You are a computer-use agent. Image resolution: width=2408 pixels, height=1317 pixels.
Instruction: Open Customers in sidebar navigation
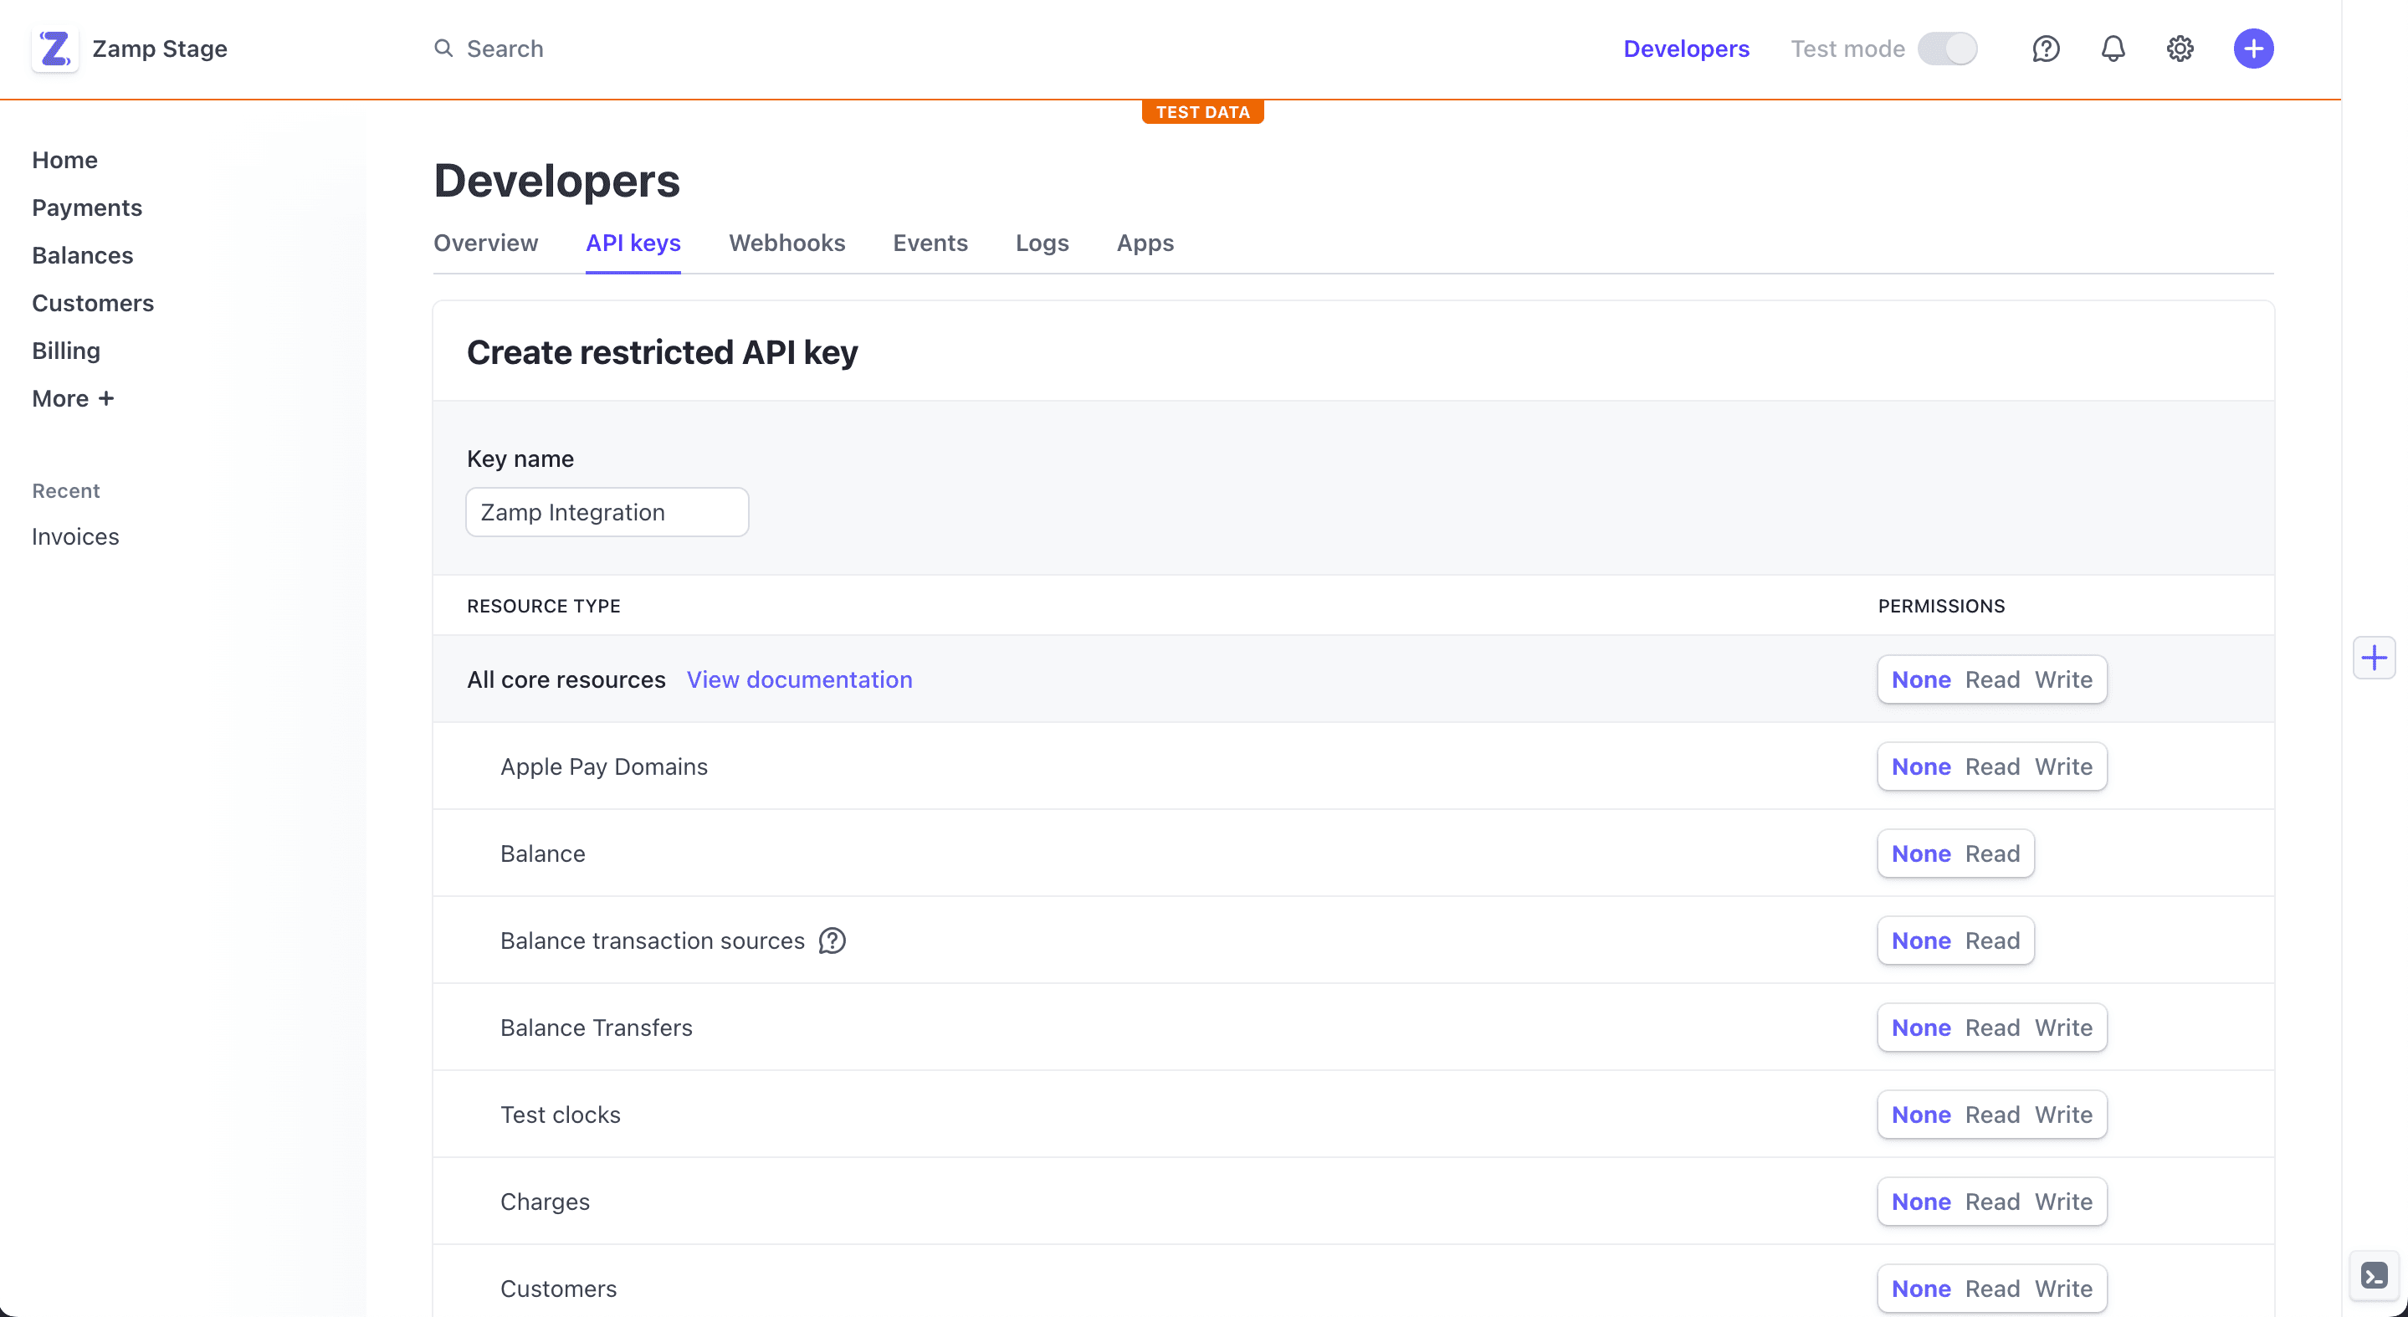click(x=93, y=303)
